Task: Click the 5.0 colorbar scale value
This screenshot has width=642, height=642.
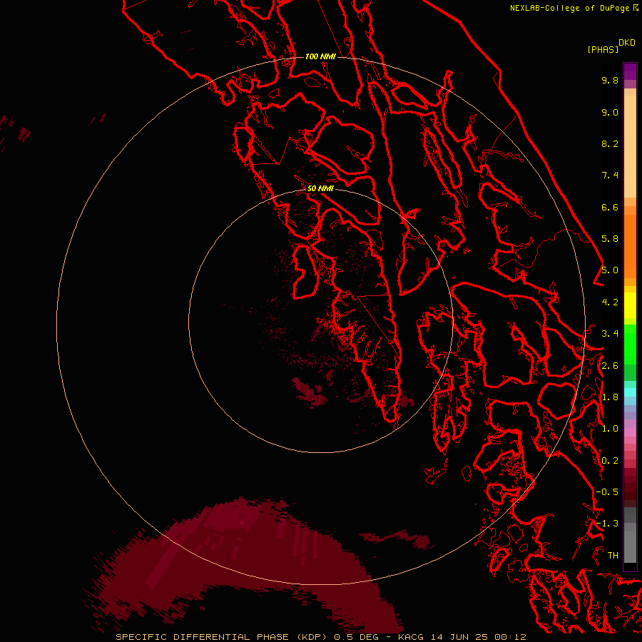Action: 610,270
